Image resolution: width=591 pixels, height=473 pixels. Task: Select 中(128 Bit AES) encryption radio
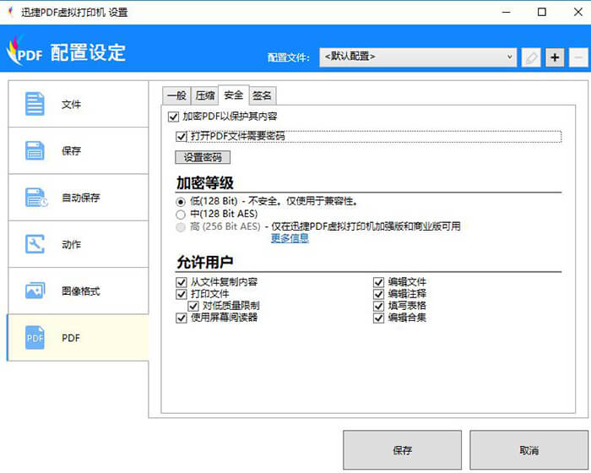click(181, 215)
